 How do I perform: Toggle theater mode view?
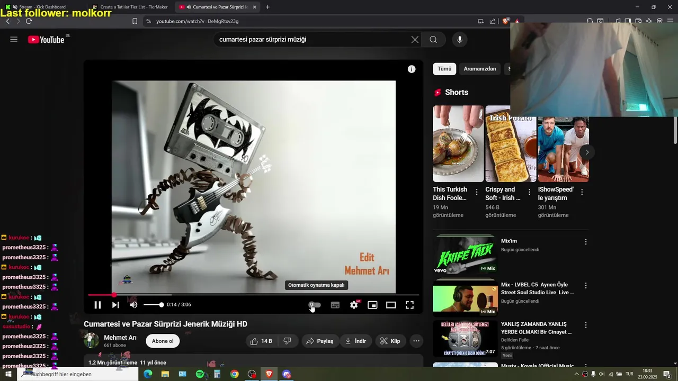[x=391, y=305]
